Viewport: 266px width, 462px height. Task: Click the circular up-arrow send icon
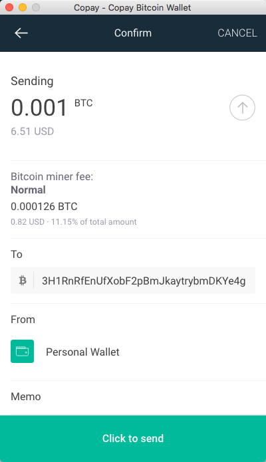coord(242,108)
